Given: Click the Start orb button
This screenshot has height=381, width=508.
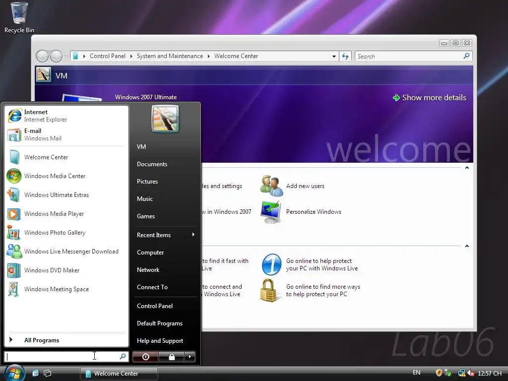Looking at the screenshot, I should click(x=14, y=373).
